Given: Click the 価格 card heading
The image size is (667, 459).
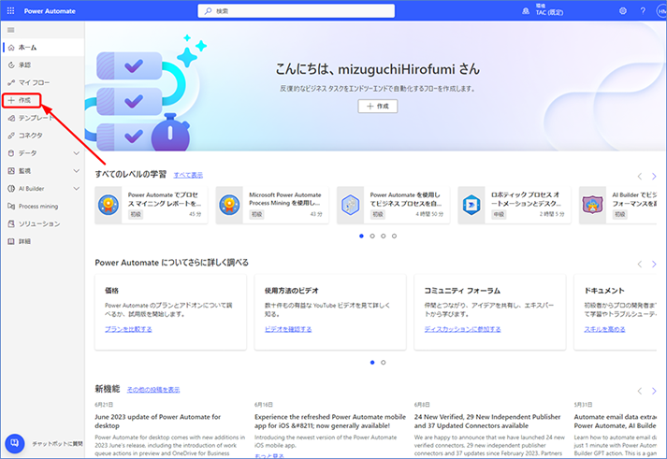Looking at the screenshot, I should pos(112,291).
